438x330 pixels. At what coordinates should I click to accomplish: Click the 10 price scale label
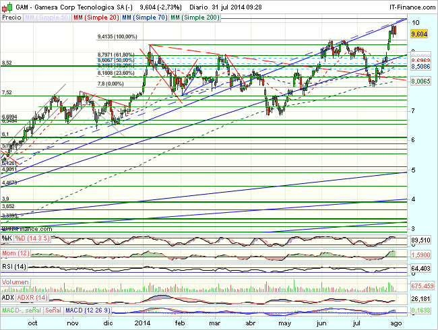[x=415, y=23]
